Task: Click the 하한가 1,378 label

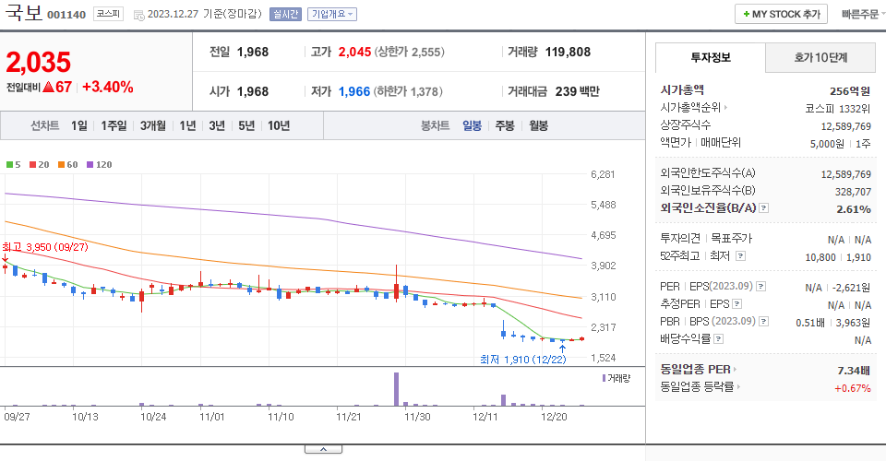Action: (408, 91)
